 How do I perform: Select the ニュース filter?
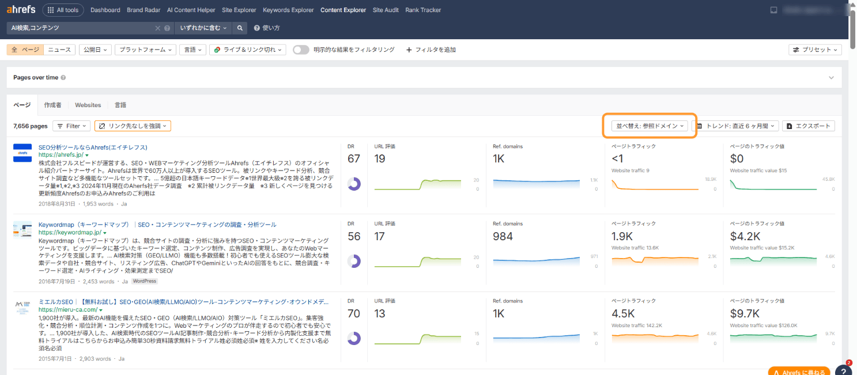coord(59,50)
